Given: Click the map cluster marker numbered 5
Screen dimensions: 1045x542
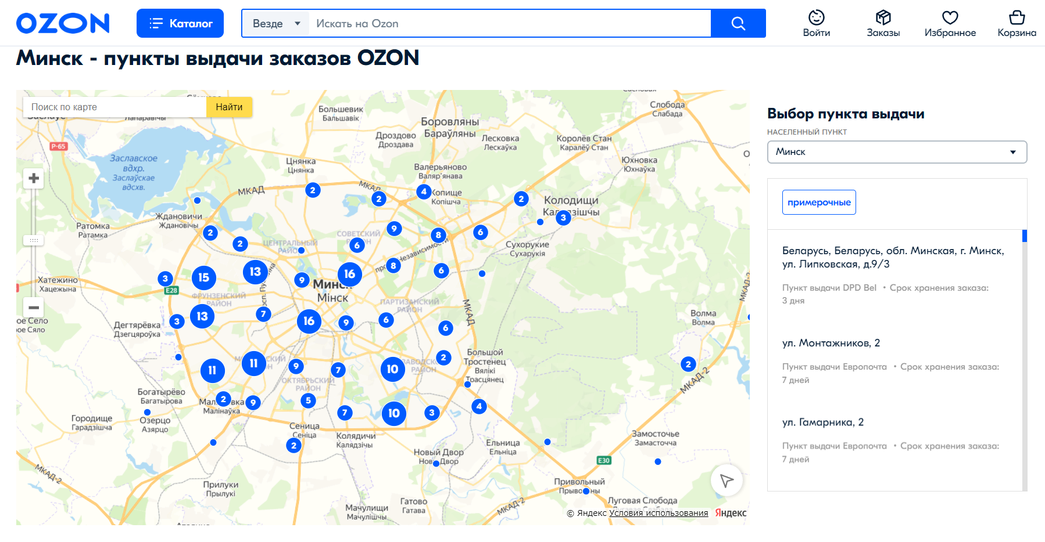Looking at the screenshot, I should tap(308, 400).
